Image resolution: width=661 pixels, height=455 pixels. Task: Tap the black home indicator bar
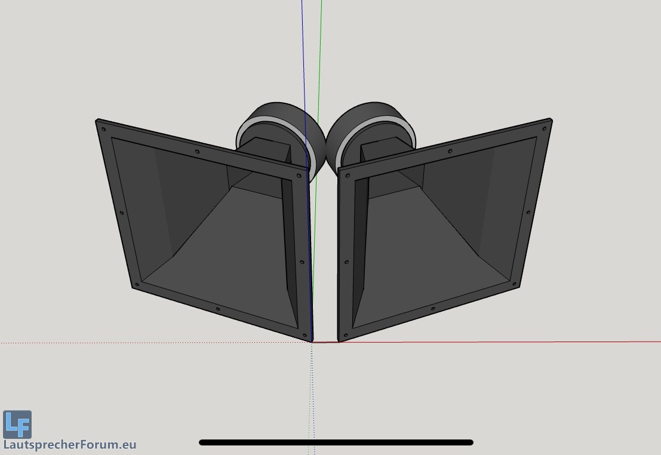336,442
